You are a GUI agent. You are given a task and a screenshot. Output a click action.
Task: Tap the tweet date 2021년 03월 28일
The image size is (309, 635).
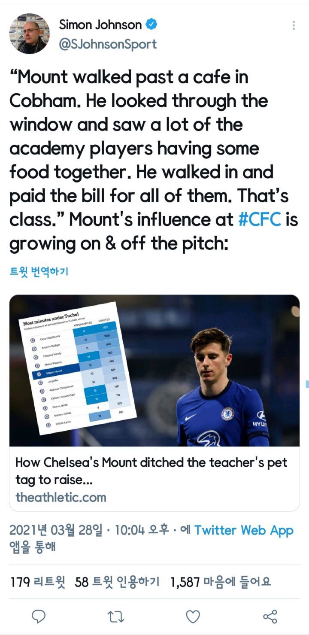56,530
